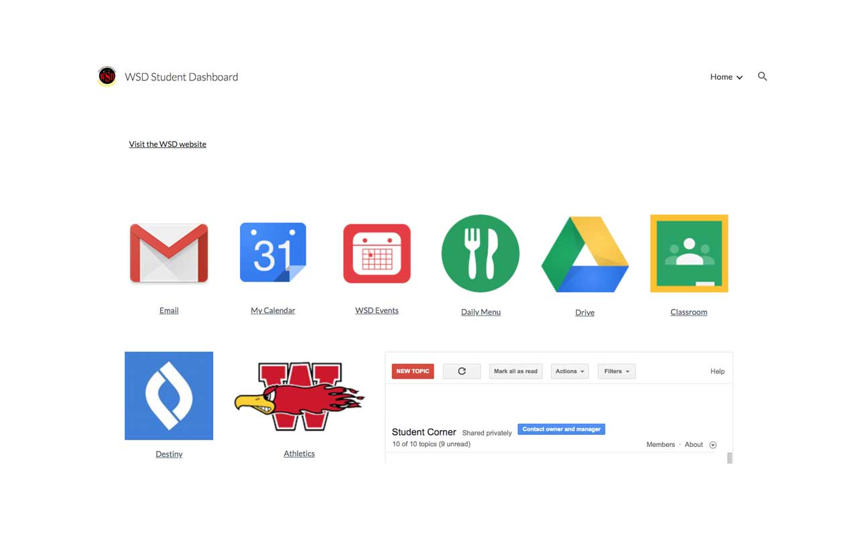Open the Actions dropdown

coord(570,371)
